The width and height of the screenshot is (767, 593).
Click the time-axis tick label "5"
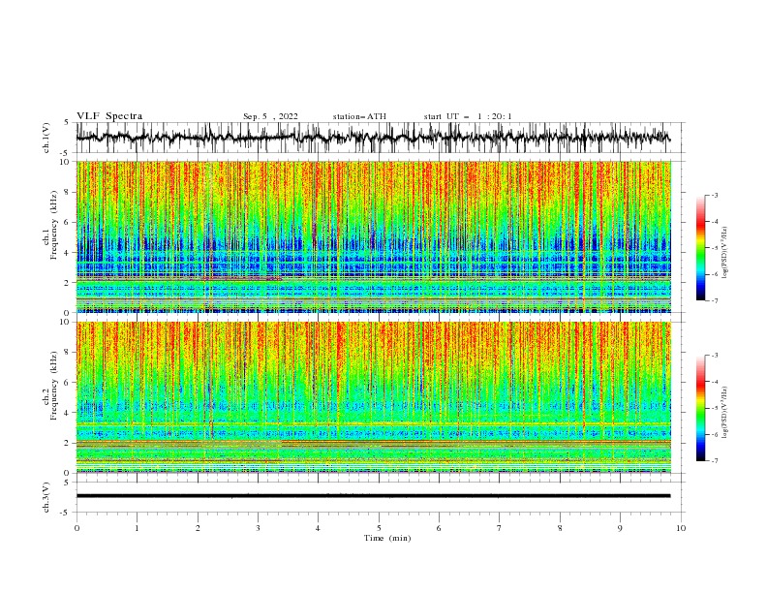pos(379,528)
